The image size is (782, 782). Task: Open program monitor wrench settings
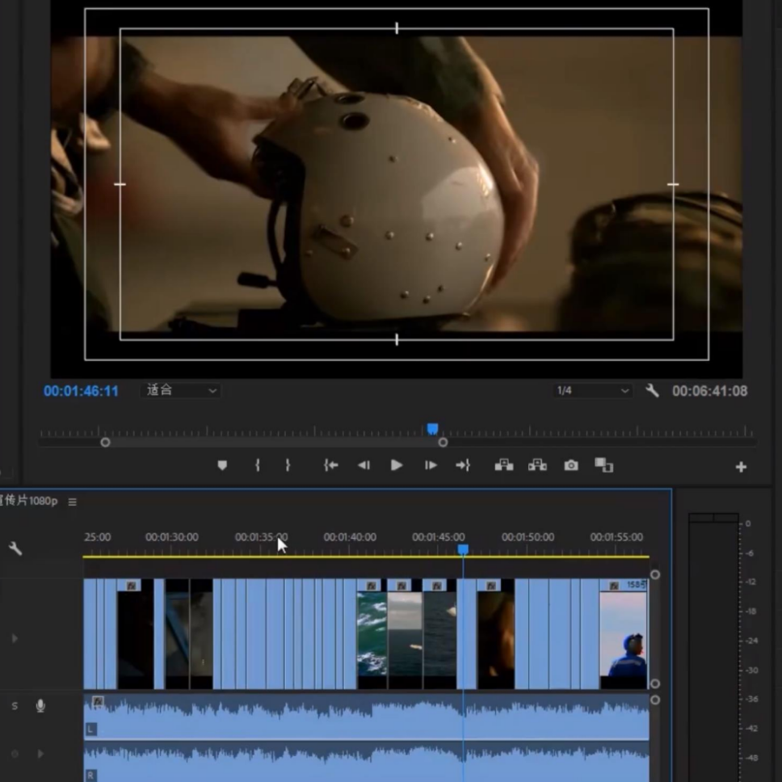point(652,390)
